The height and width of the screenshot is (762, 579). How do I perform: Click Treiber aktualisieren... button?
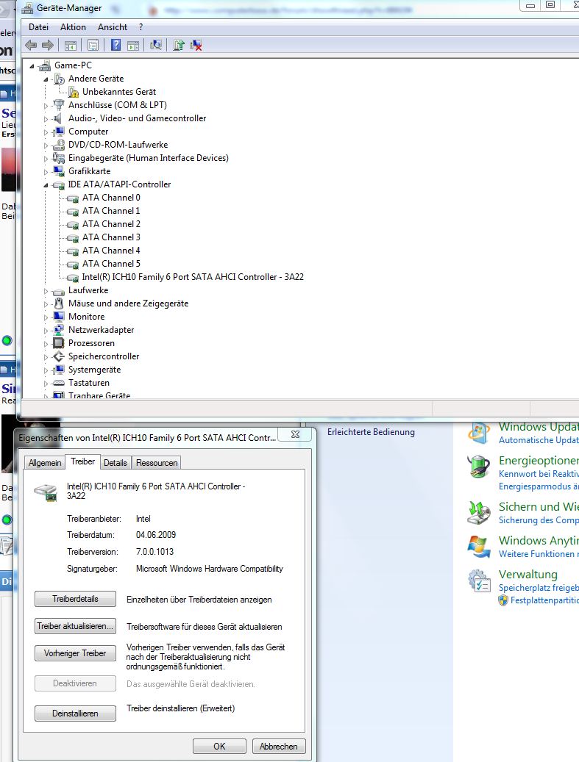[76, 626]
